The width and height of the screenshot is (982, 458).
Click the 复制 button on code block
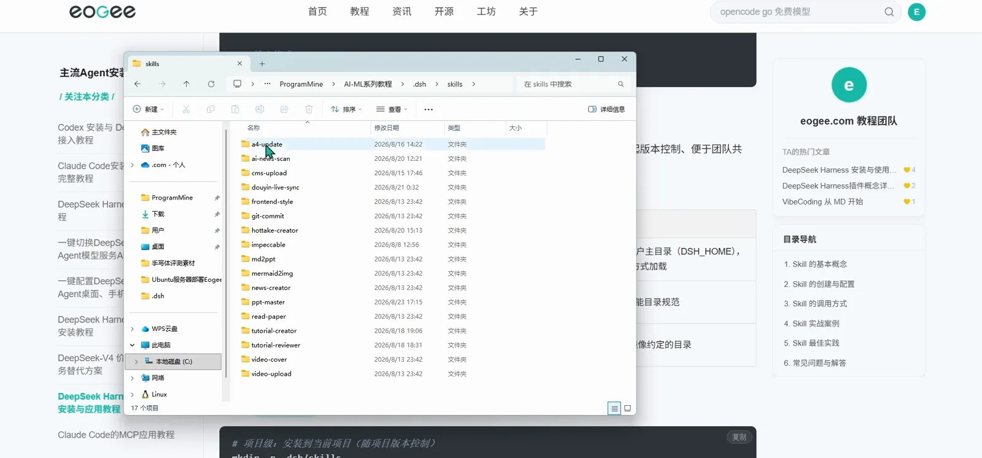tap(739, 437)
